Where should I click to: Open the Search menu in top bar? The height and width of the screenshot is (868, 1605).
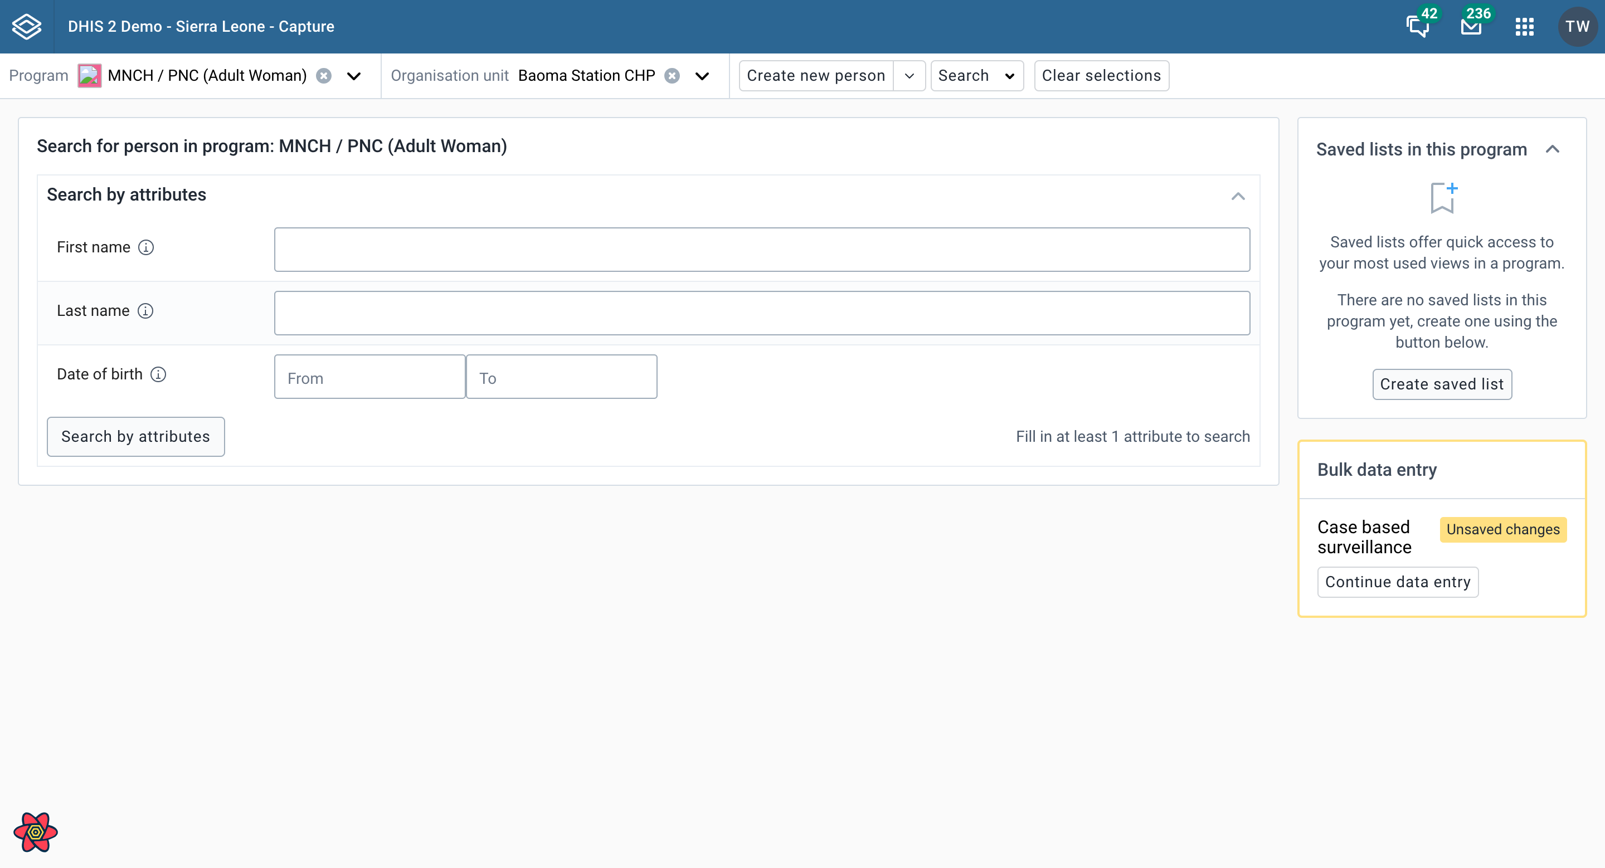[976, 75]
